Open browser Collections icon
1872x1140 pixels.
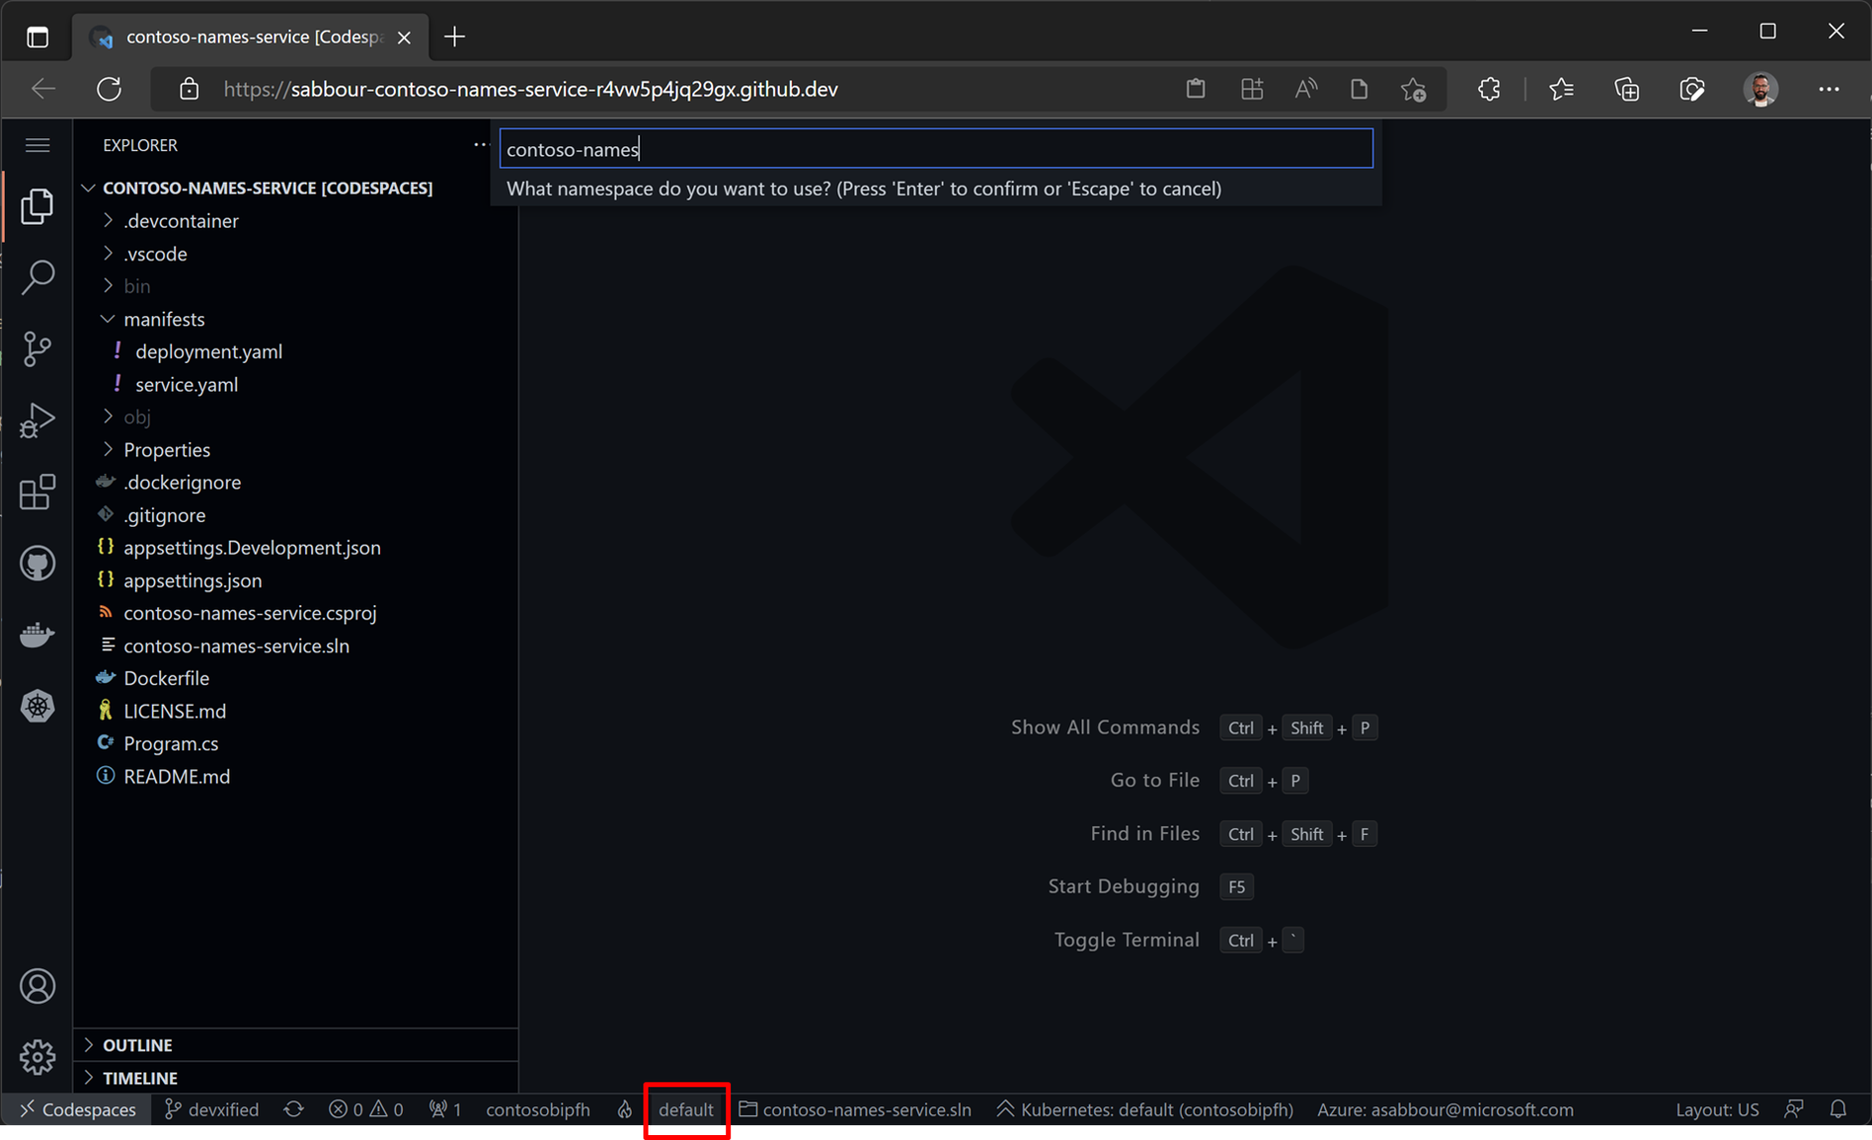point(1626,89)
